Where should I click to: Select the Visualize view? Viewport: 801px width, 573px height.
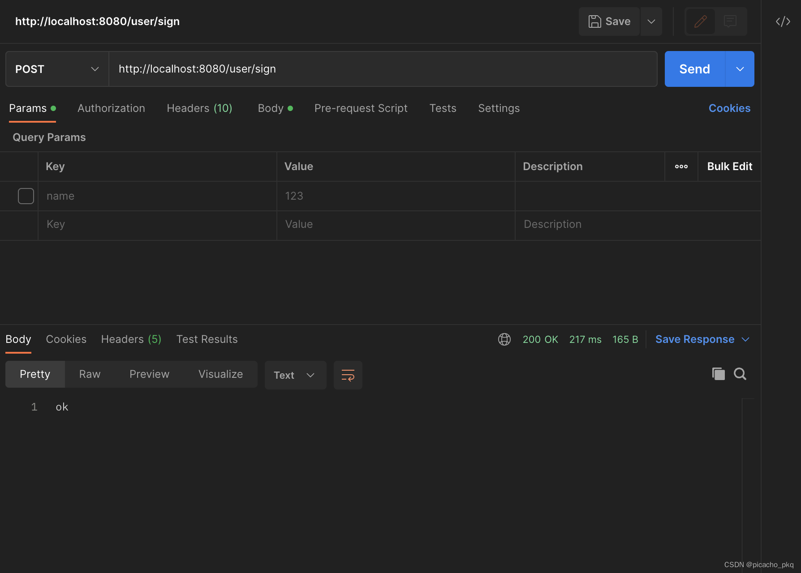pos(220,374)
